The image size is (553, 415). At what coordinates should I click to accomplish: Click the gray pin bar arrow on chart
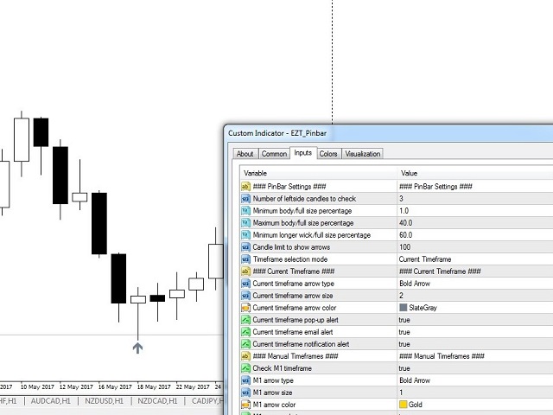click(x=137, y=348)
